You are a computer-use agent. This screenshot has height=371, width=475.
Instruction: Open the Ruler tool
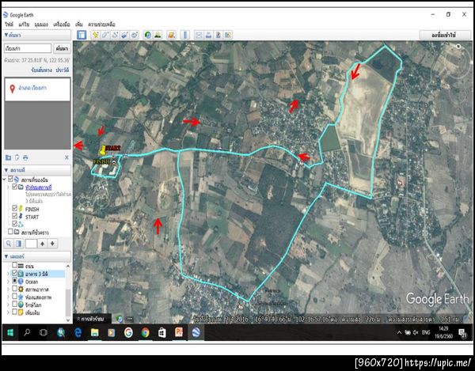(184, 35)
